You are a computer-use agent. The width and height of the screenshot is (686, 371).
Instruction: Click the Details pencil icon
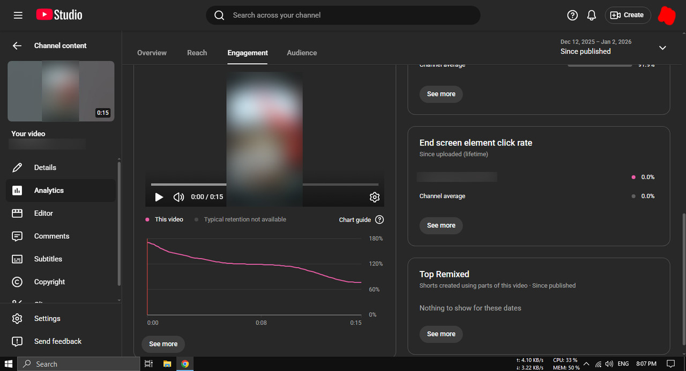tap(17, 168)
